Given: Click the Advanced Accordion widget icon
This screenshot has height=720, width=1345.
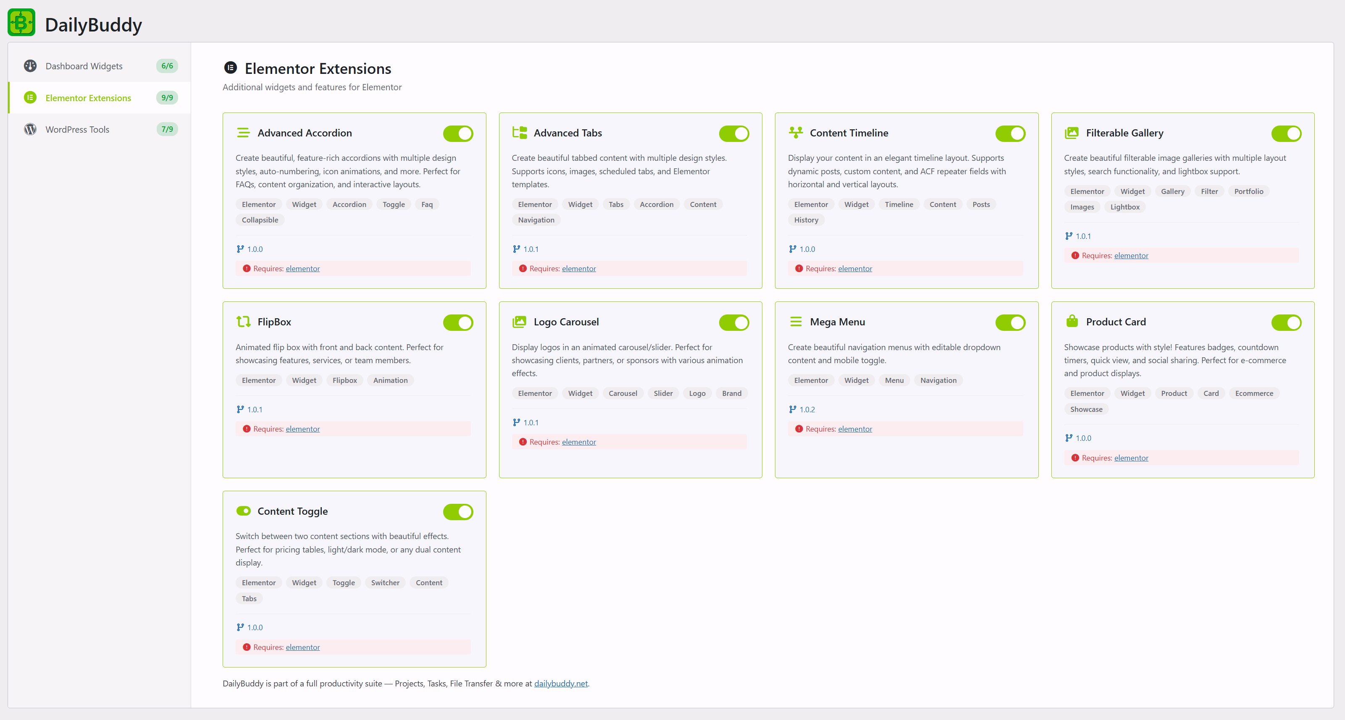Looking at the screenshot, I should pos(243,133).
